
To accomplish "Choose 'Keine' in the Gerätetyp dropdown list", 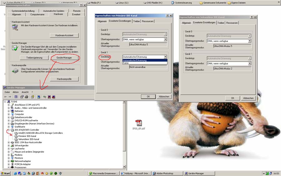I will coord(126,63).
